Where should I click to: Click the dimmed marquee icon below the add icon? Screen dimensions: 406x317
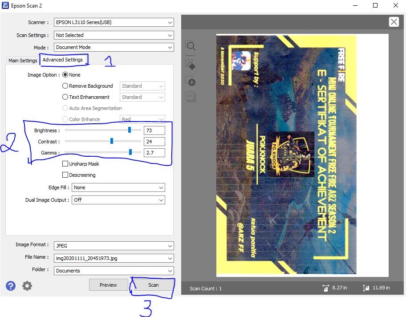coord(191,97)
